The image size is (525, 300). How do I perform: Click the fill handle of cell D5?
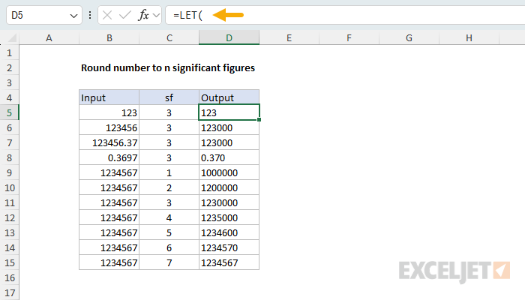pos(259,119)
